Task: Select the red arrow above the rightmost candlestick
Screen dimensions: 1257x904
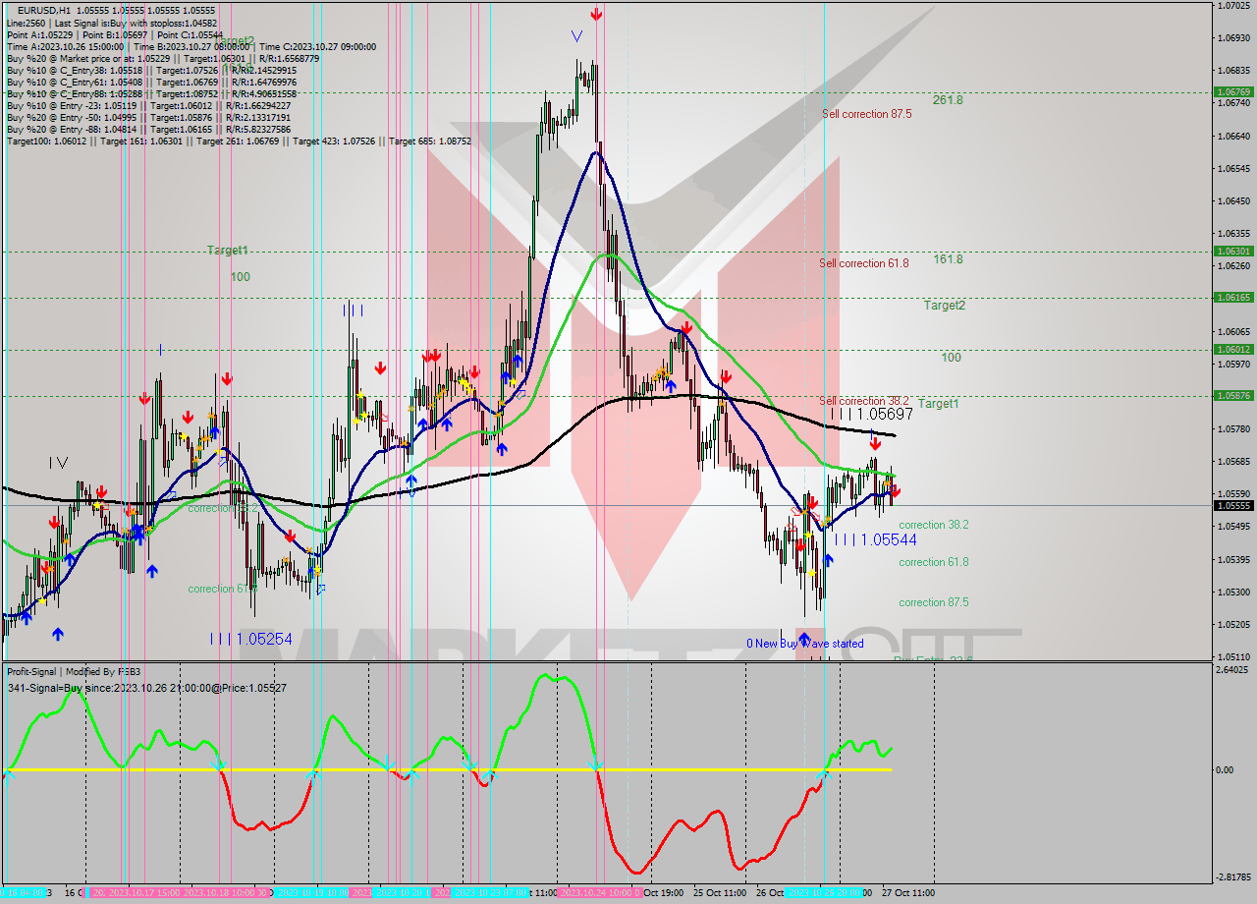Action: coord(894,488)
